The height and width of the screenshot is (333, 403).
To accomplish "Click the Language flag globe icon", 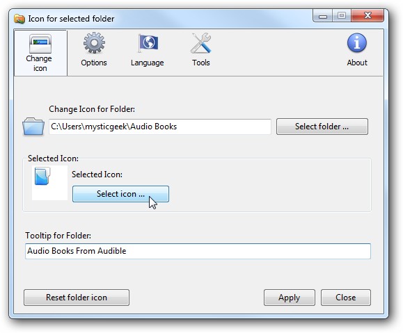I will click(x=148, y=43).
